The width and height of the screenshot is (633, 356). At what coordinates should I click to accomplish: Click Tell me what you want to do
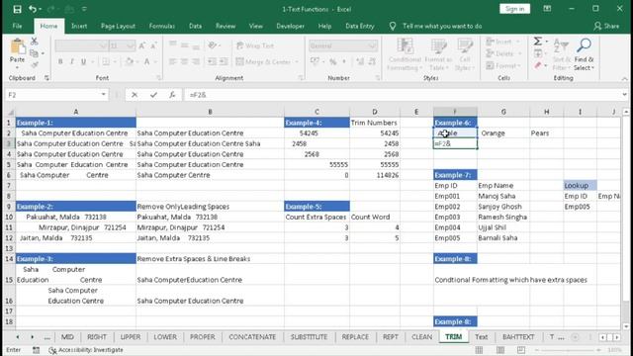(x=442, y=26)
